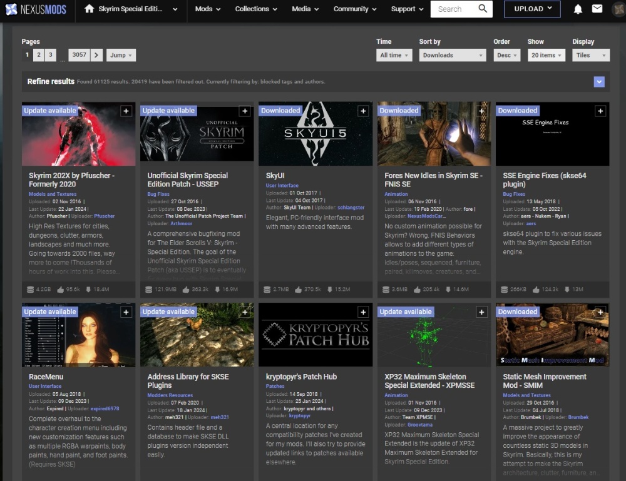Add Skyrim 202X by Pfuscher with plus icon
The height and width of the screenshot is (481, 626).
point(126,111)
